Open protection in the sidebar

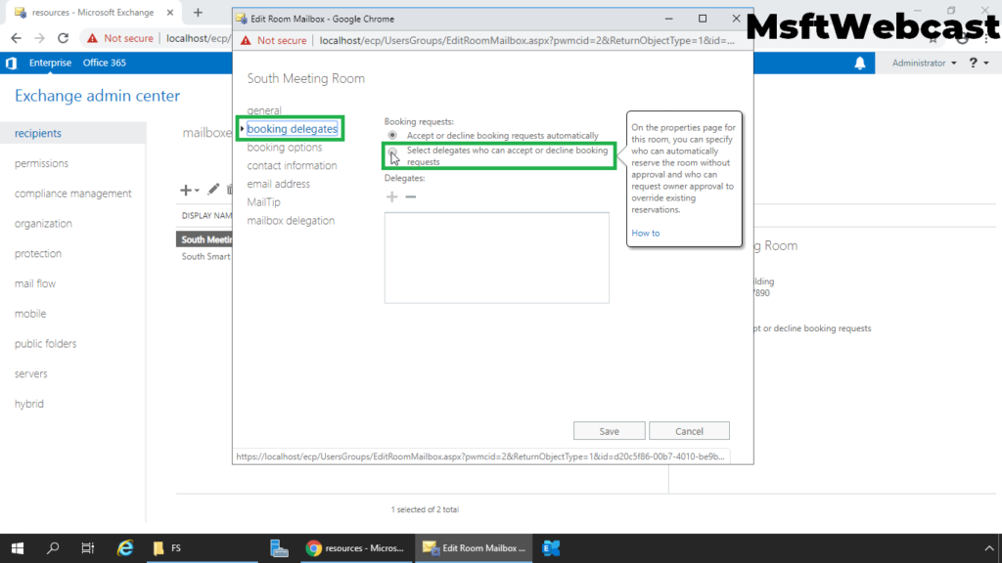(38, 253)
